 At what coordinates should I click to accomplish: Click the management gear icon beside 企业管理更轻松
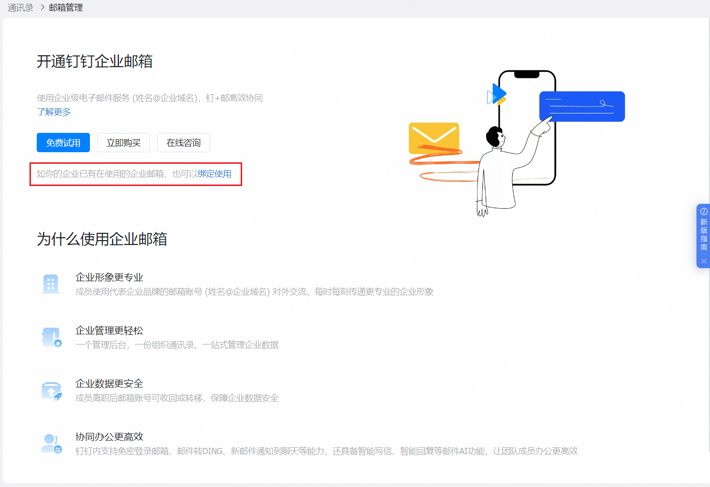coord(51,337)
